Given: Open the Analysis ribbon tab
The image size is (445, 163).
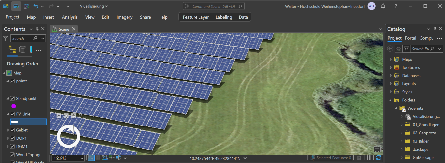Looking at the screenshot, I should click(70, 17).
